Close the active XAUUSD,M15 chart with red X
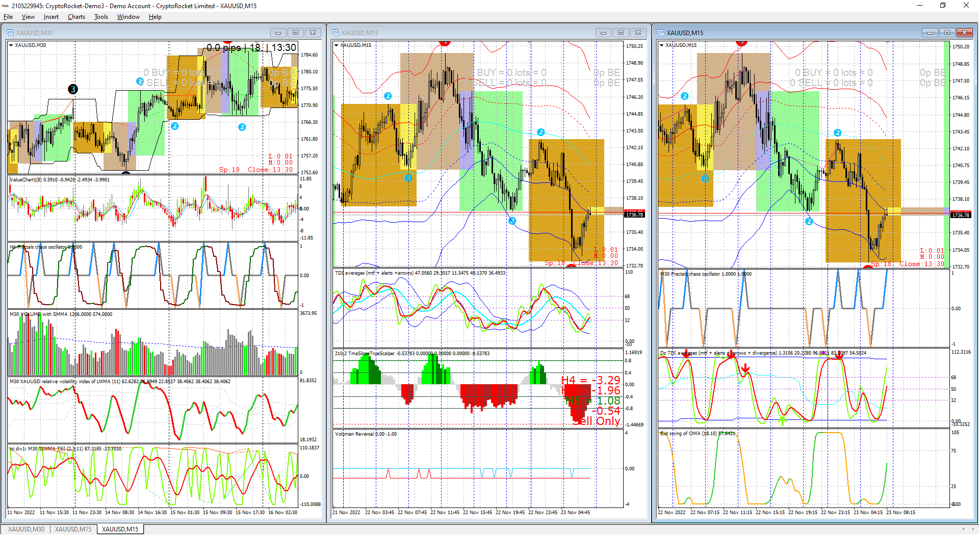 pyautogui.click(x=964, y=33)
